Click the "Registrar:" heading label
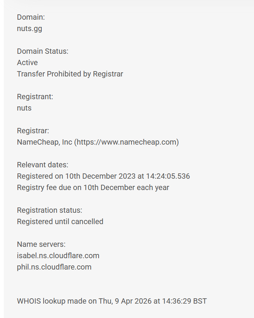 click(33, 131)
